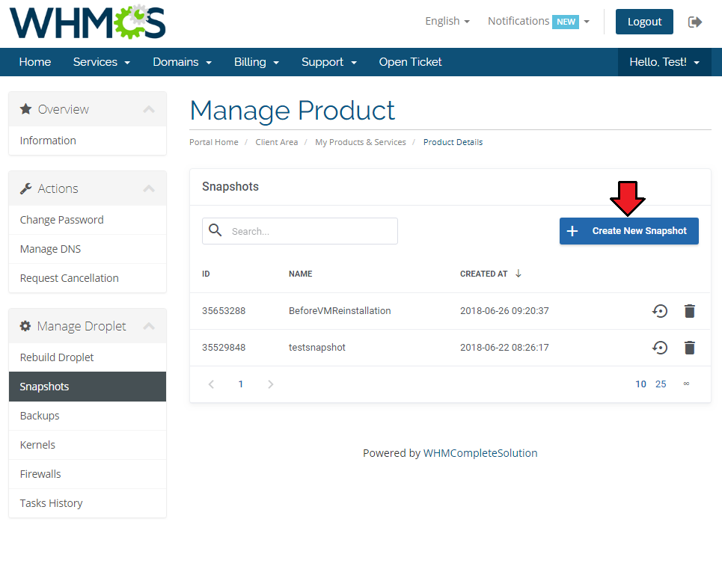Collapse the Manage Droplet panel
This screenshot has height=575, width=722.
click(x=149, y=326)
